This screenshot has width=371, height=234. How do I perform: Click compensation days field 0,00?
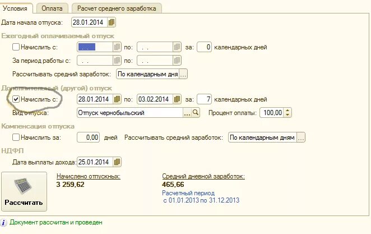pyautogui.click(x=88, y=137)
